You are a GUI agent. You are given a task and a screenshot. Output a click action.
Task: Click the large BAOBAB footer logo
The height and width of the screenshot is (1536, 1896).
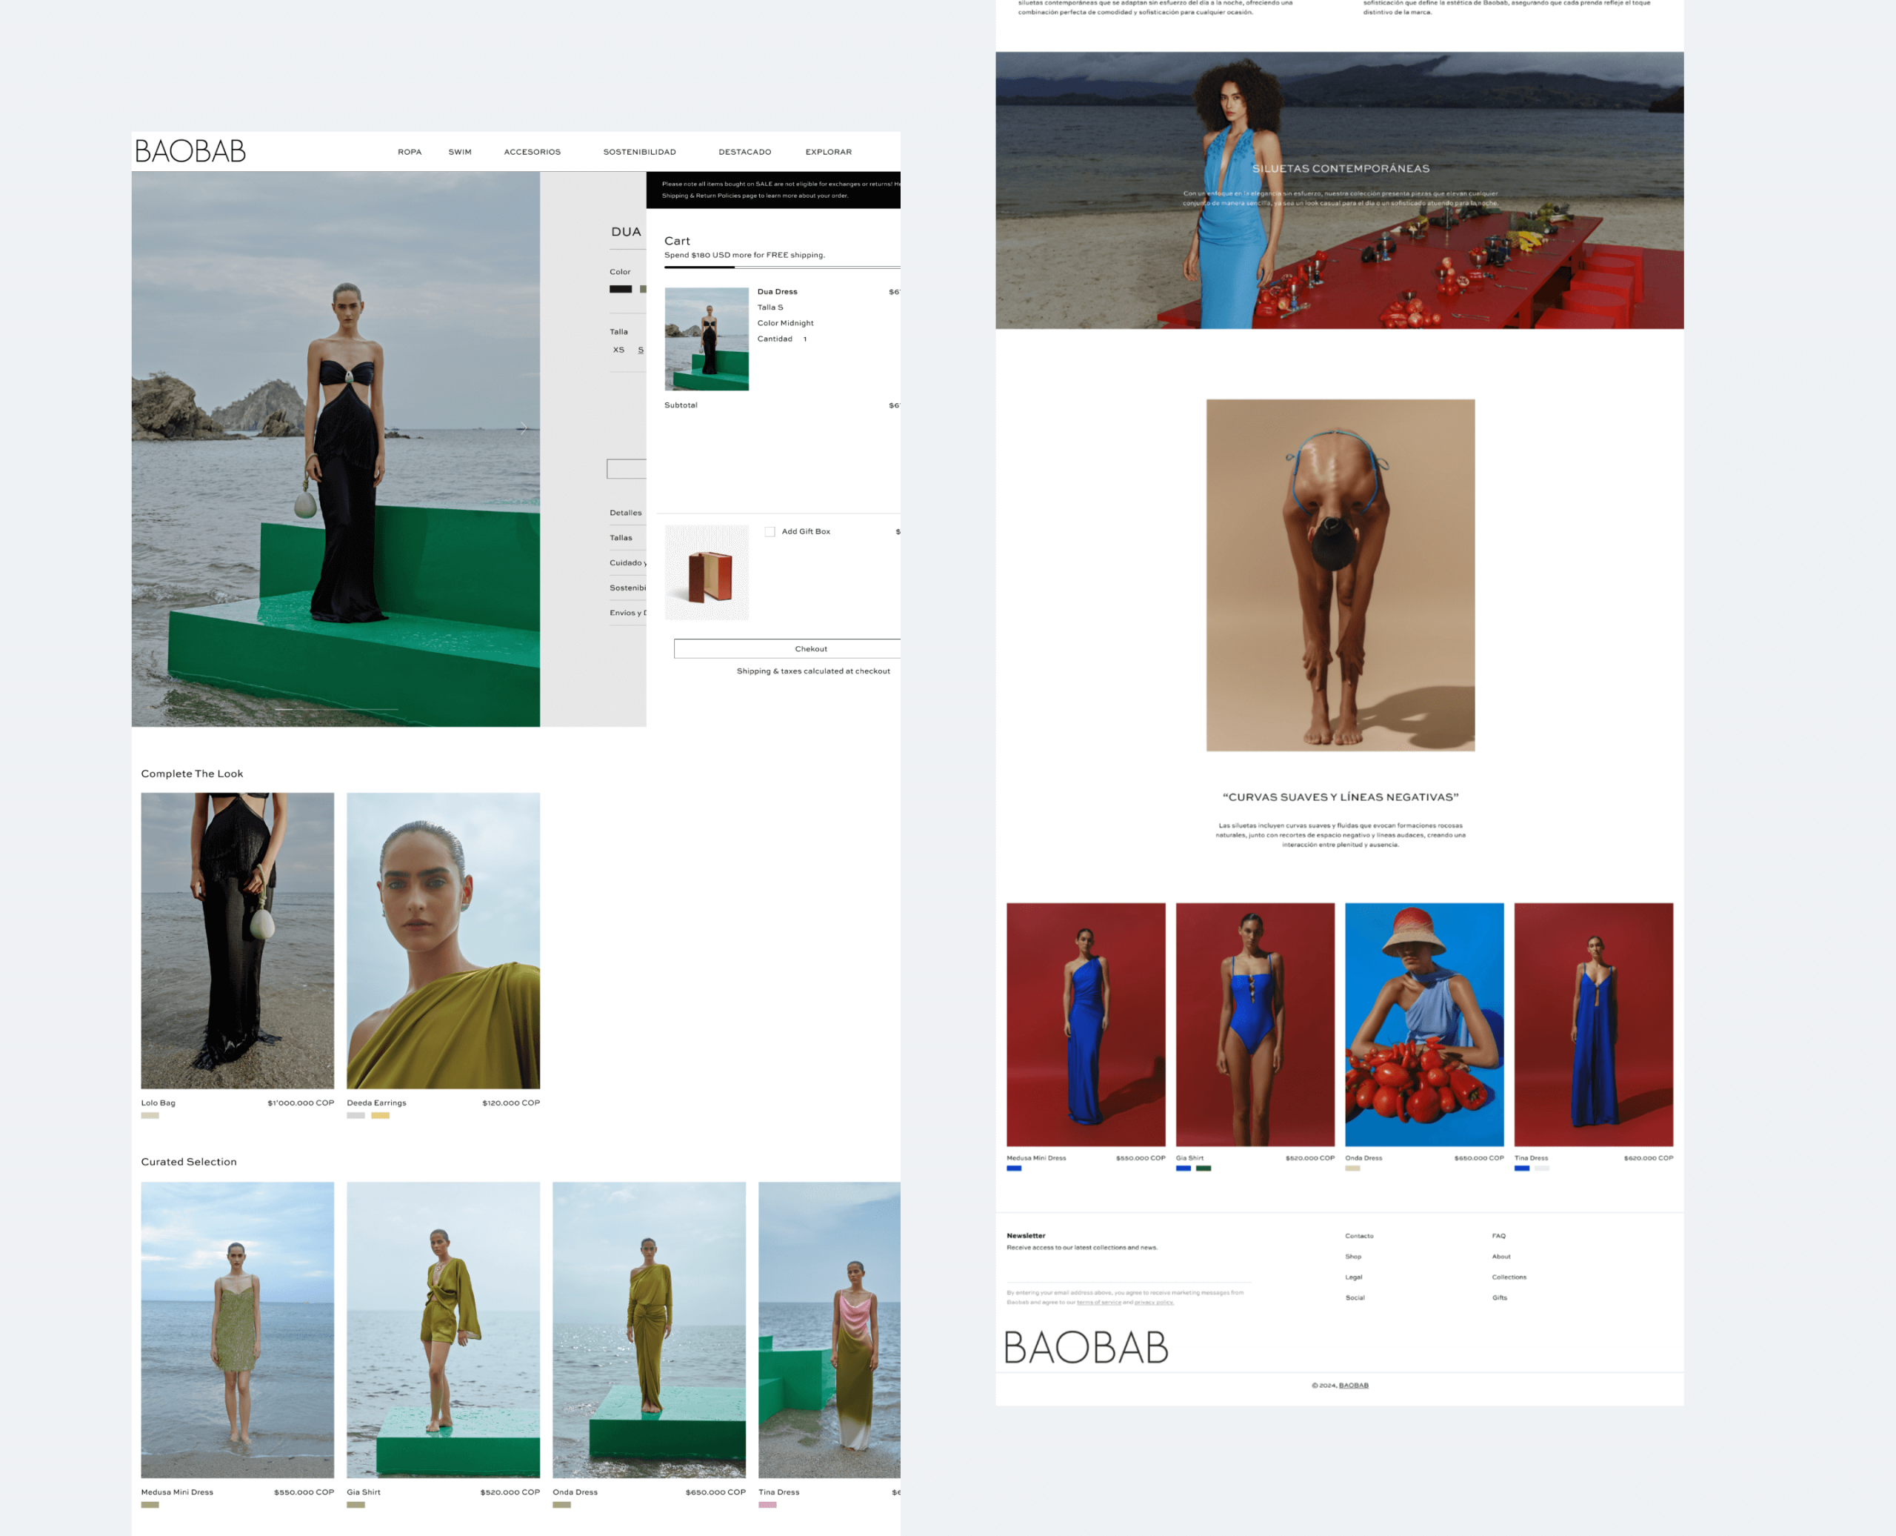click(x=1086, y=1348)
